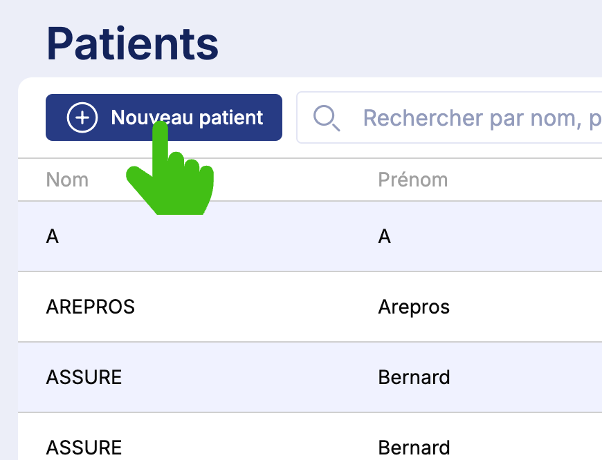Click the Patients page heading

click(132, 43)
